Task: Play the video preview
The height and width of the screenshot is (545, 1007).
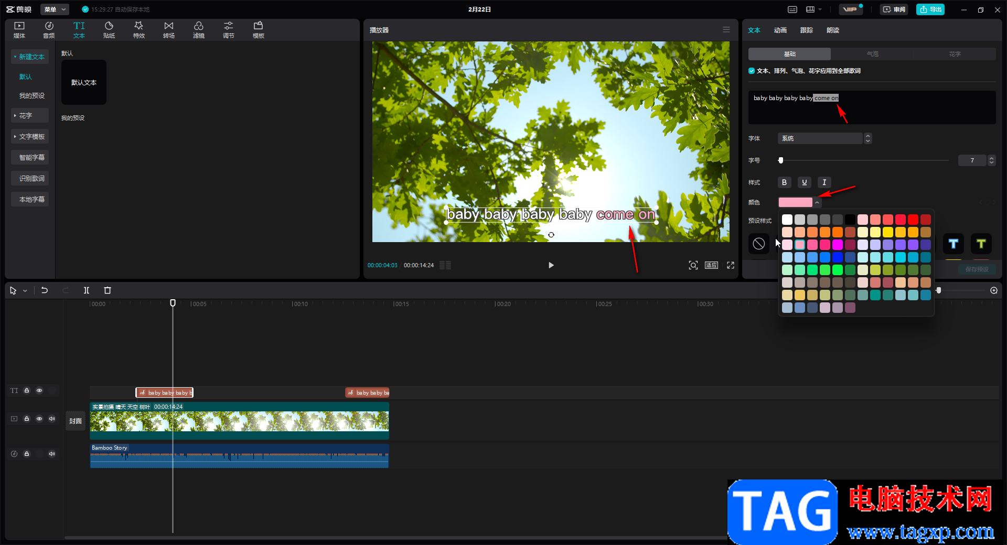Action: (x=551, y=265)
